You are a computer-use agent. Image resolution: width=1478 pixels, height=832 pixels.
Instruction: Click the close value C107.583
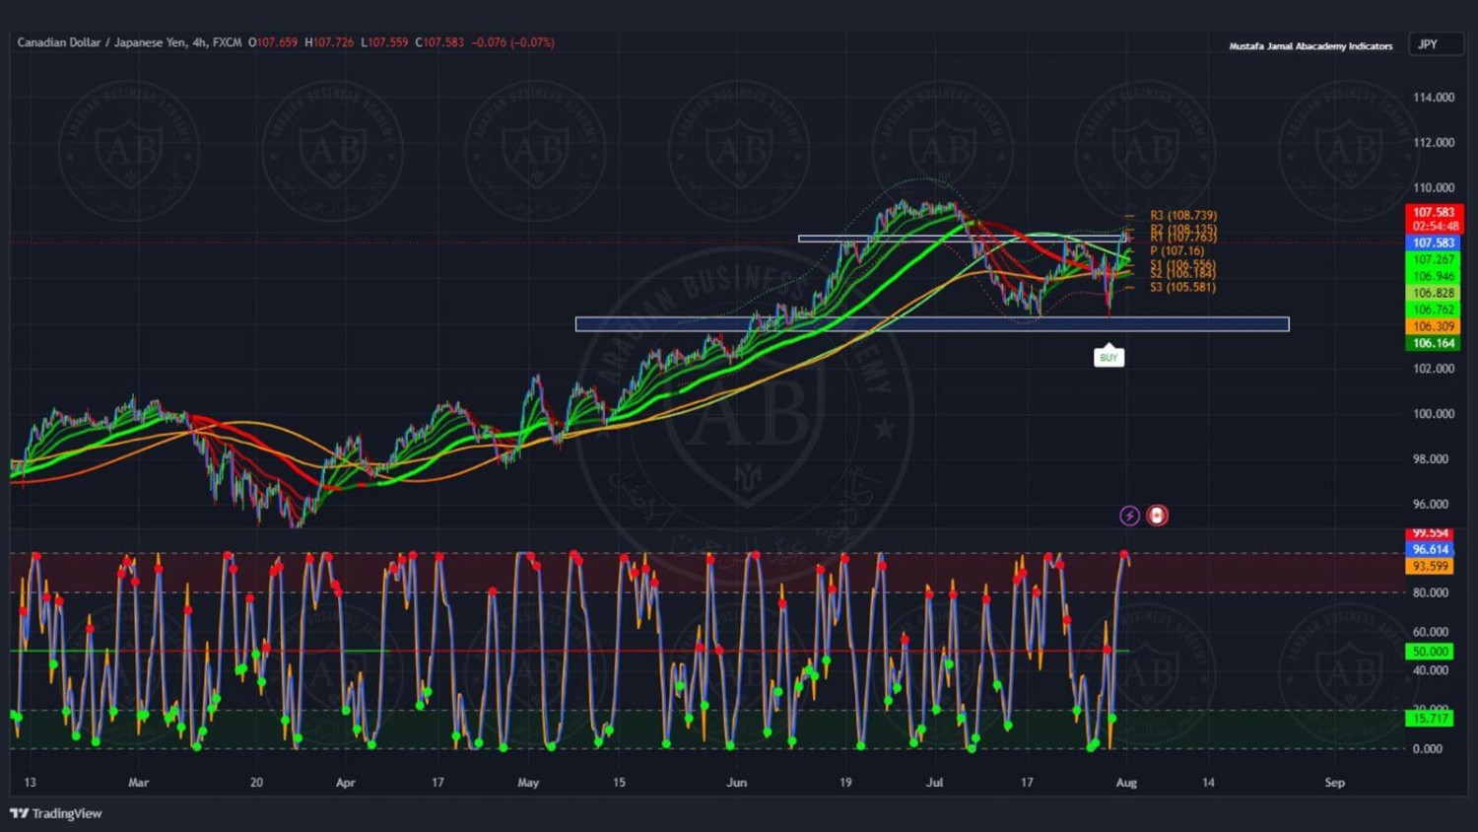[439, 42]
